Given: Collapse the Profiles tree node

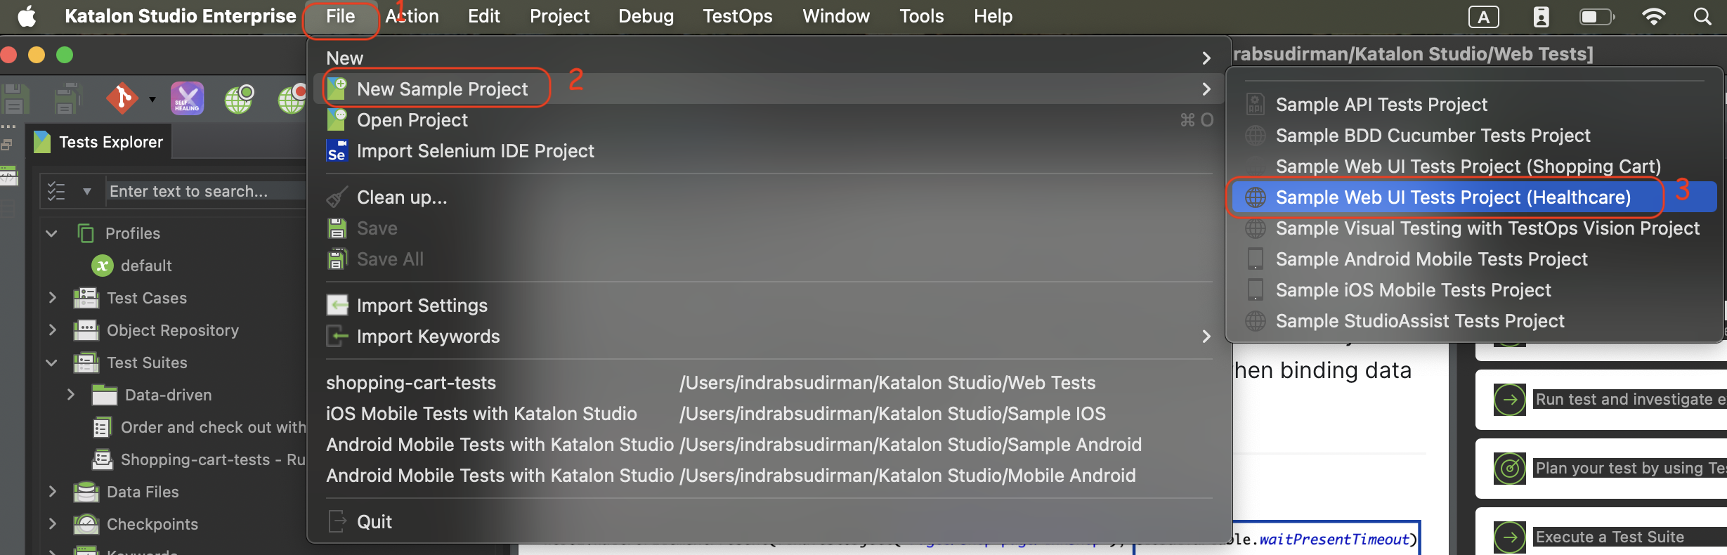Looking at the screenshot, I should (51, 233).
